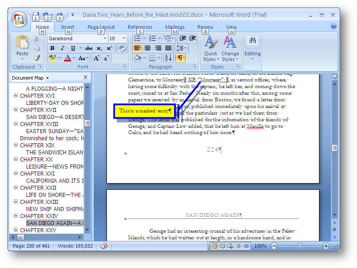Click Words: 165,032 status
This screenshot has height=268, width=357.
[75, 246]
